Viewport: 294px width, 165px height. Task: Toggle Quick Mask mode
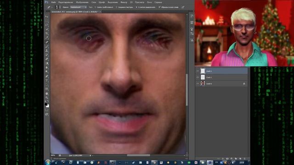click(x=47, y=110)
